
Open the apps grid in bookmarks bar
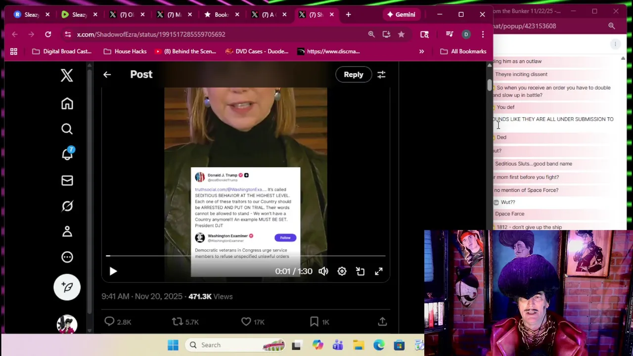(x=14, y=51)
